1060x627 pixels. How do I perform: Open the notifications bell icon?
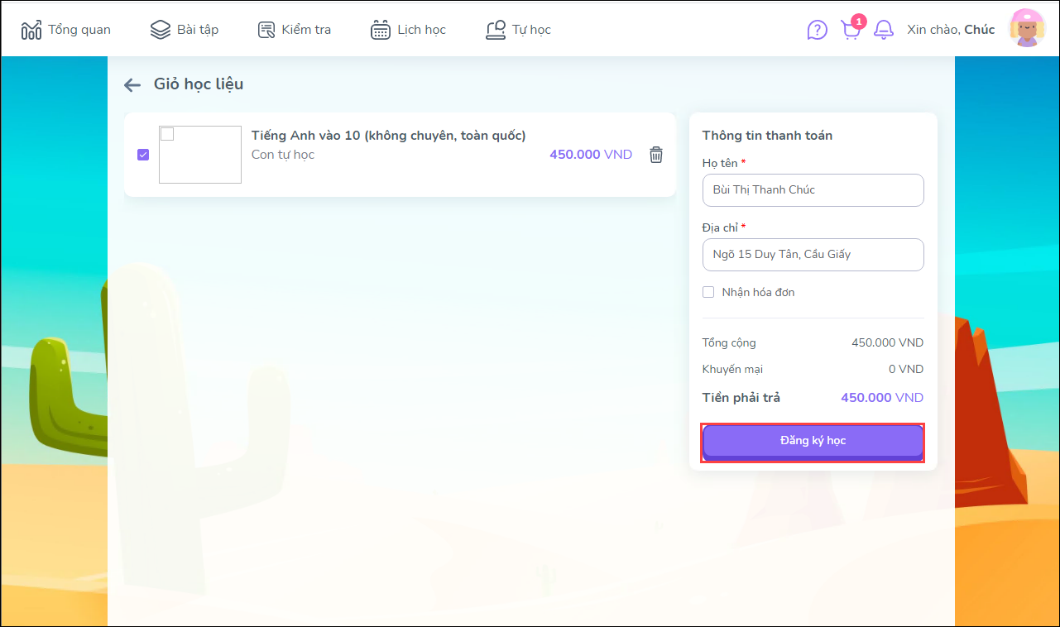pos(884,30)
